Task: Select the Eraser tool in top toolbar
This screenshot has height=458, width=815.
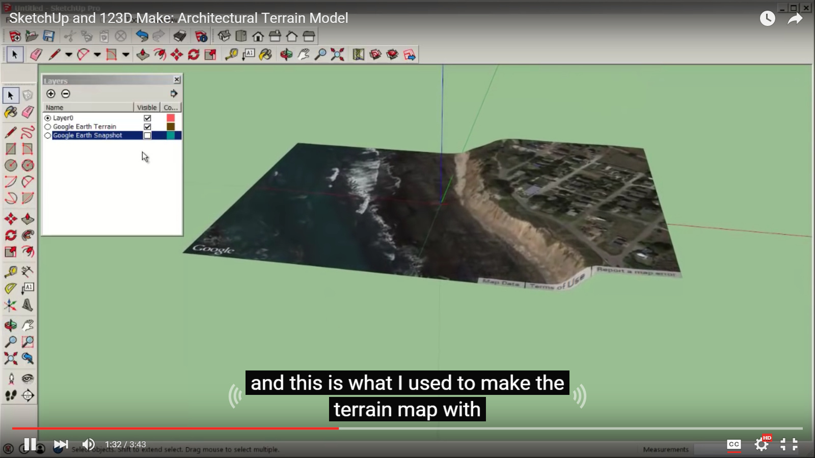Action: click(36, 54)
